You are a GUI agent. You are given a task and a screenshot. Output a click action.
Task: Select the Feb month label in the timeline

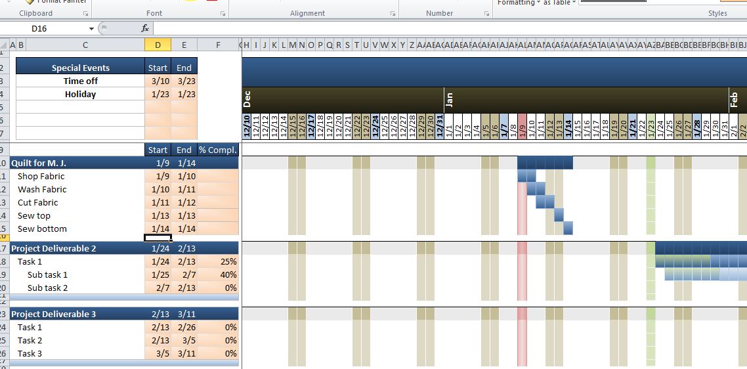pyautogui.click(x=734, y=100)
